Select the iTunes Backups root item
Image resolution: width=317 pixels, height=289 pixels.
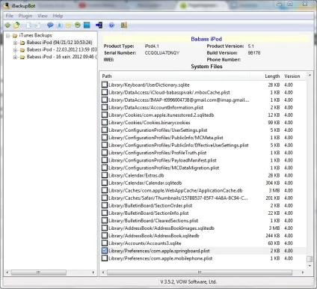click(35, 35)
